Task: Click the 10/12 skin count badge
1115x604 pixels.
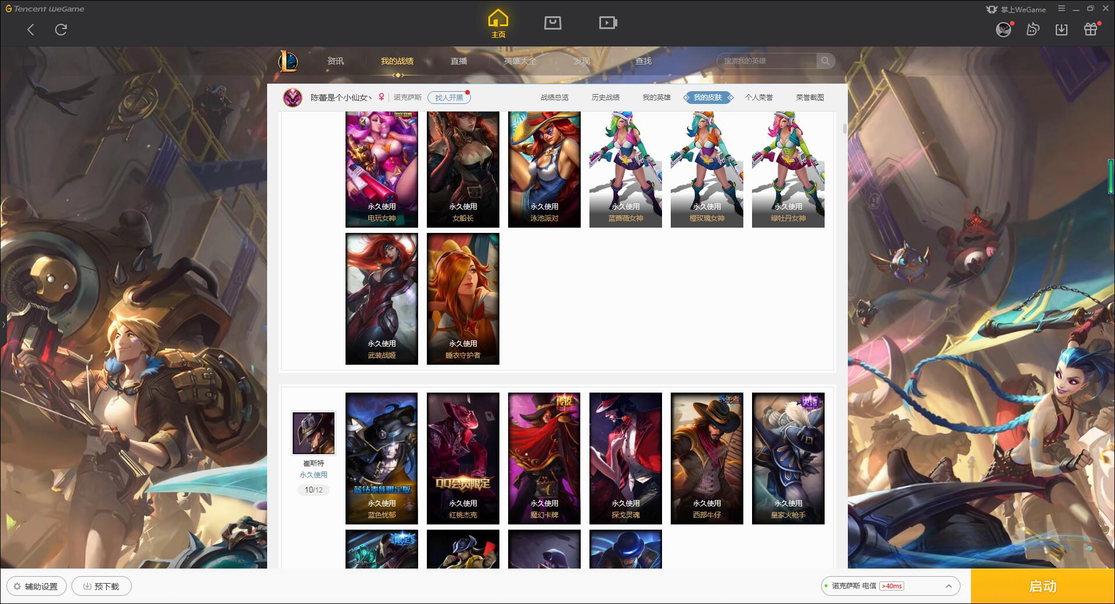Action: [x=314, y=490]
